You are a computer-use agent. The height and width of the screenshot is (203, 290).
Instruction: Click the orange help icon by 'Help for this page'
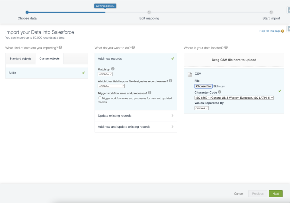click(283, 31)
